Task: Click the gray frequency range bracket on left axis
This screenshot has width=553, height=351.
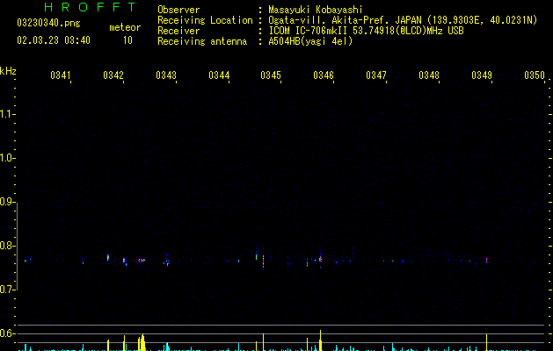Action: [17, 247]
